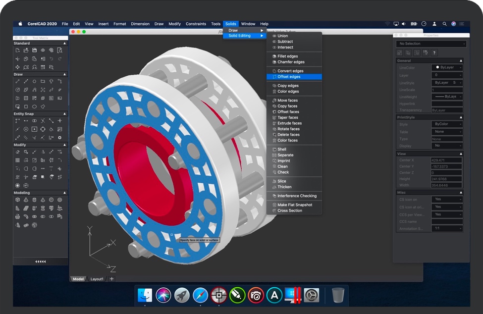Open the No Selection dropdown
This screenshot has height=314, width=483.
pos(431,44)
